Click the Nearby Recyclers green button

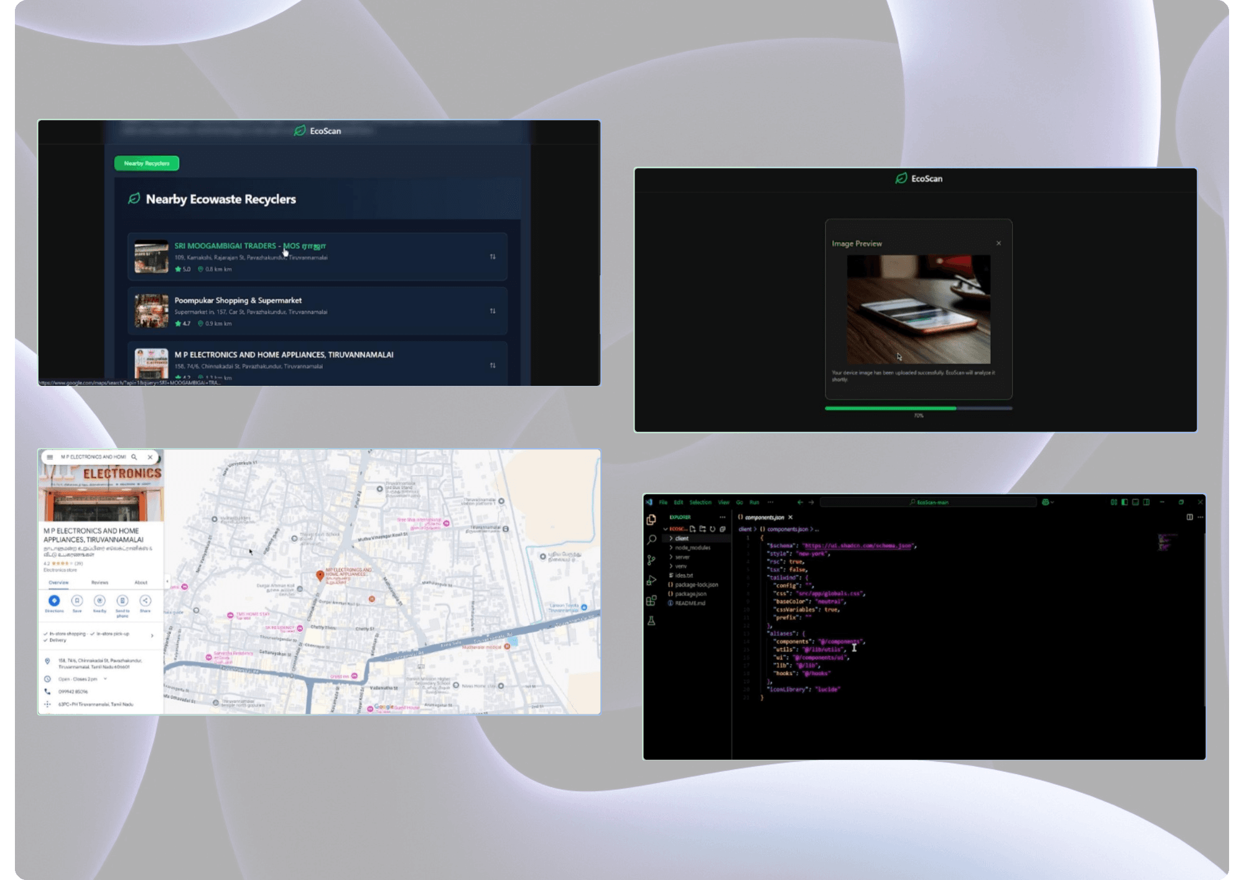(147, 163)
